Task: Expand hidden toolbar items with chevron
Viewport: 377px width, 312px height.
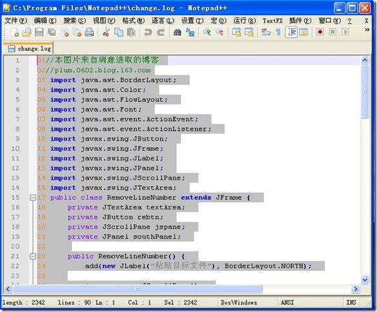Action: pyautogui.click(x=367, y=30)
